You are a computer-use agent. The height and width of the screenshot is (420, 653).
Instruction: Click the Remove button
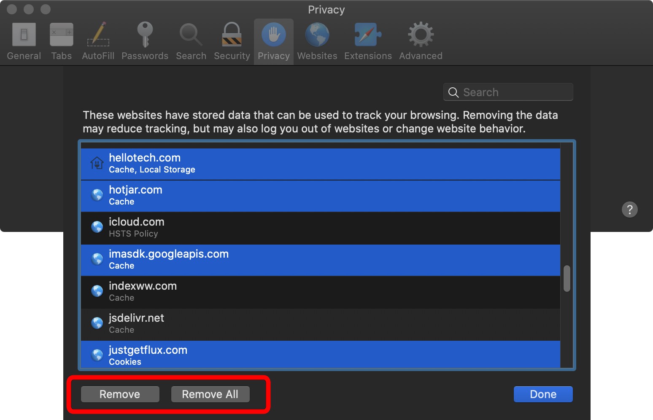(x=120, y=394)
